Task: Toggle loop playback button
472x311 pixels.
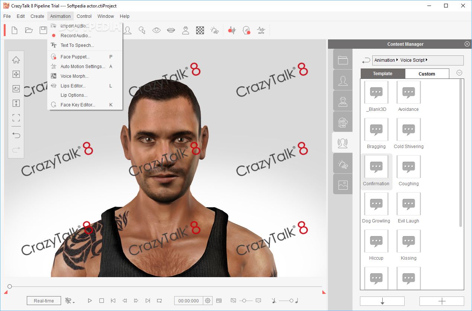Action: coord(159,301)
